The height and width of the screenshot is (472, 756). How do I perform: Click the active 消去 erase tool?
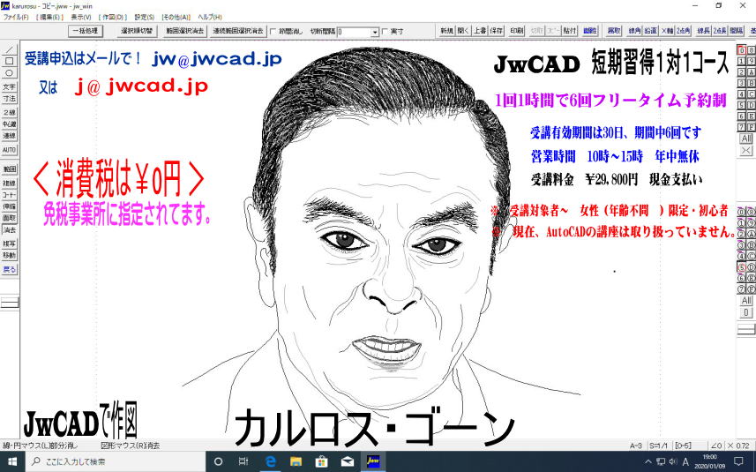pyautogui.click(x=9, y=230)
